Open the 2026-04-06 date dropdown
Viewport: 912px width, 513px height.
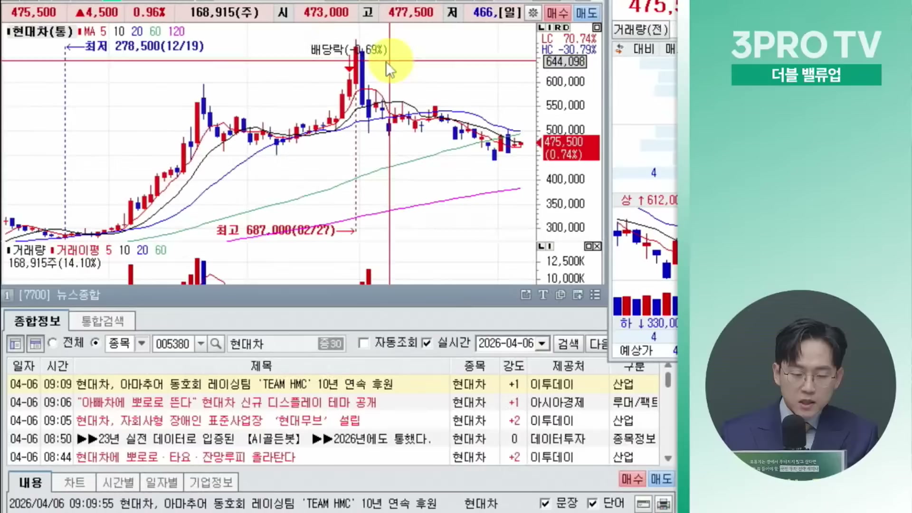[542, 343]
